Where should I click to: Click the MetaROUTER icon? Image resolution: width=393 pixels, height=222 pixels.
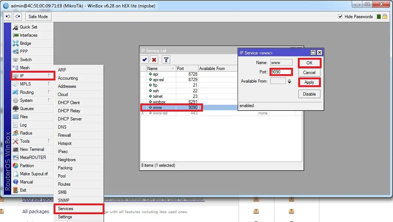coord(16,157)
